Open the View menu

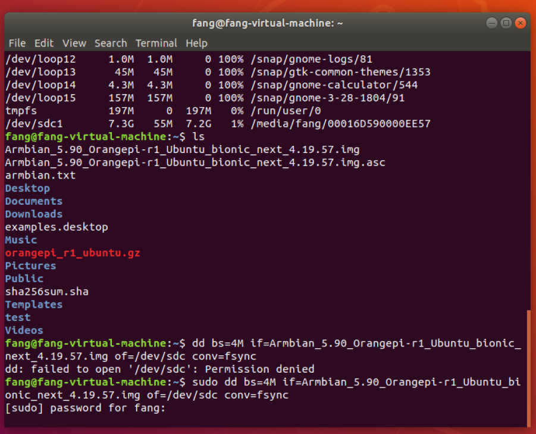[74, 43]
